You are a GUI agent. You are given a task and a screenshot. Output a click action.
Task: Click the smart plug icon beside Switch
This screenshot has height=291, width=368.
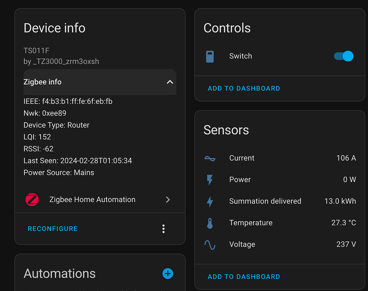210,56
